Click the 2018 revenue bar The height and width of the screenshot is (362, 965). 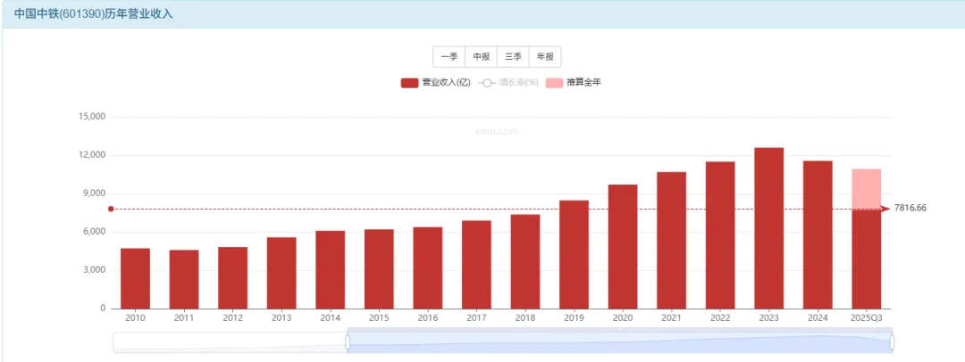525,261
